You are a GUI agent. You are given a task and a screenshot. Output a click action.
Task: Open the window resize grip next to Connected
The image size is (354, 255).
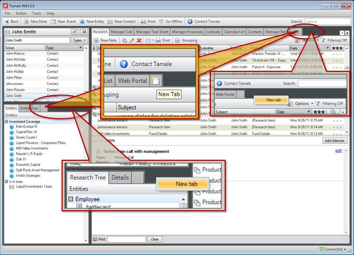[350, 251]
